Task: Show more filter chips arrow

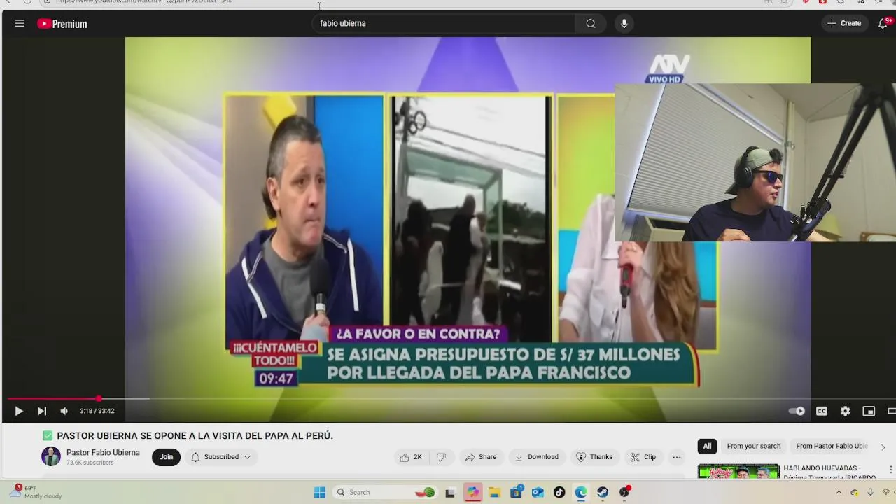Action: coord(883,447)
